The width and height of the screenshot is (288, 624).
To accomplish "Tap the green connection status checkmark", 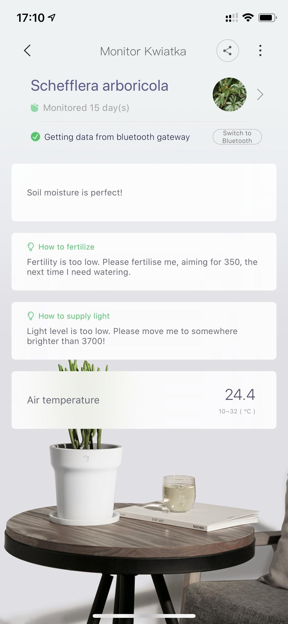I will (x=35, y=137).
